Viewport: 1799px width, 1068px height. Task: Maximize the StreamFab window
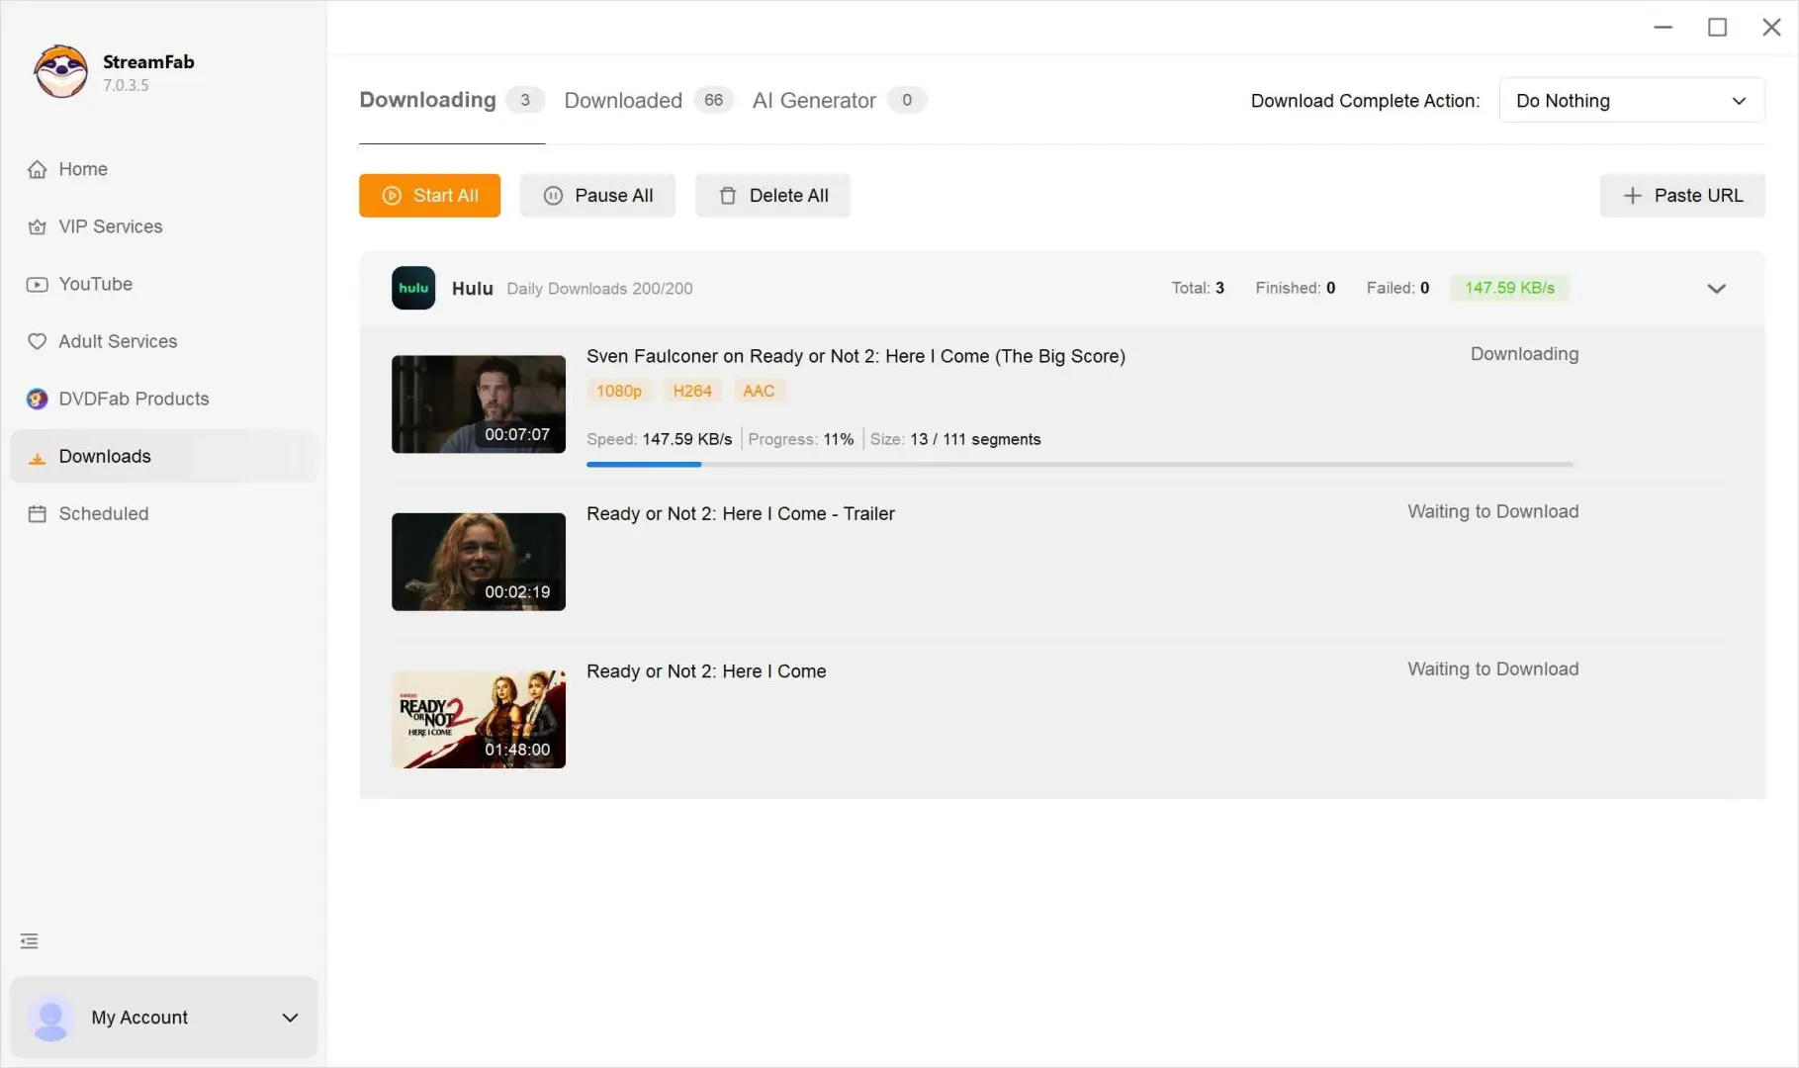pyautogui.click(x=1717, y=27)
